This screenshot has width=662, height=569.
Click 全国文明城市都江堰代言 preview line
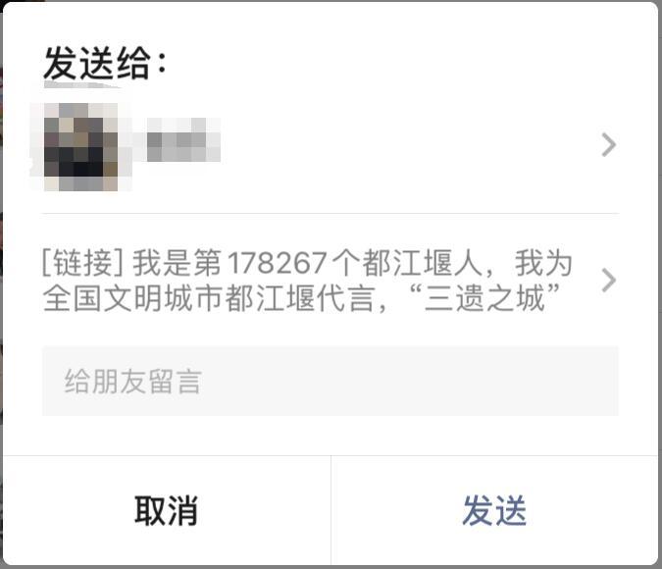pyautogui.click(x=209, y=298)
